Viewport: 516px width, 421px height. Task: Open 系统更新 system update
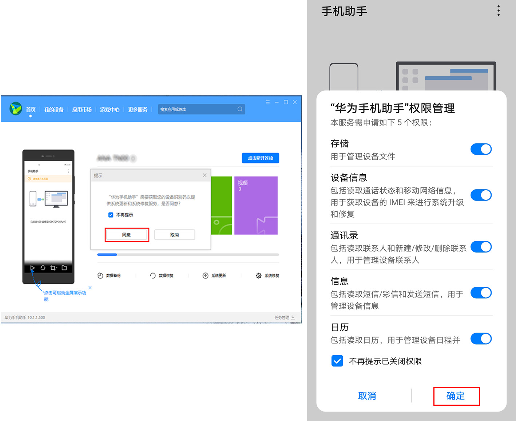coord(214,275)
